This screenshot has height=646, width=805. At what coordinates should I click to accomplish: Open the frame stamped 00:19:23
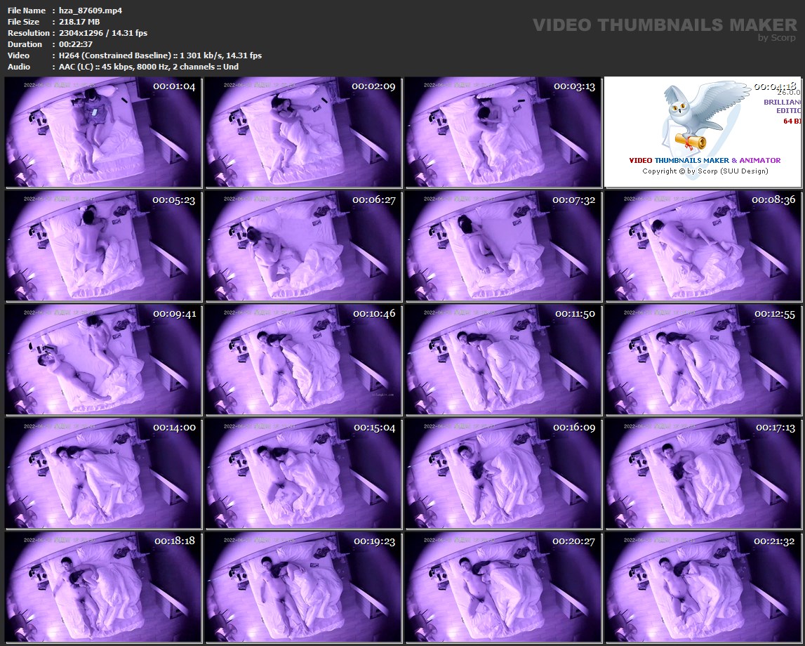[303, 587]
